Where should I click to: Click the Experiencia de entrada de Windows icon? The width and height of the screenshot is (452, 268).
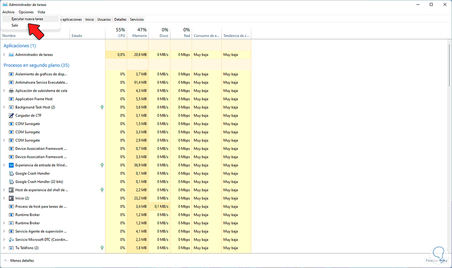(x=11, y=165)
